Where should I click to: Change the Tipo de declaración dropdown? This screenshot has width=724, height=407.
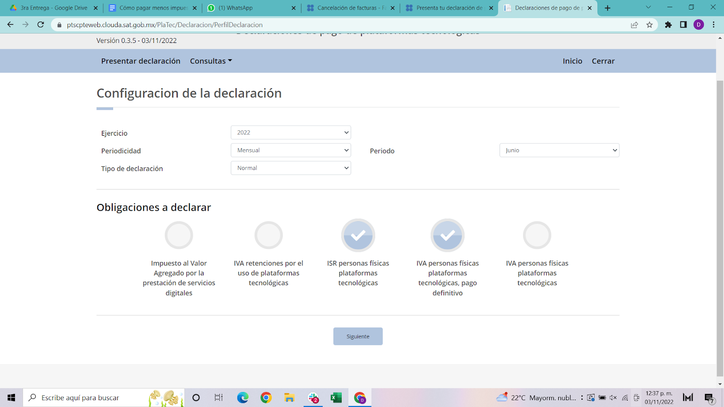(x=291, y=168)
